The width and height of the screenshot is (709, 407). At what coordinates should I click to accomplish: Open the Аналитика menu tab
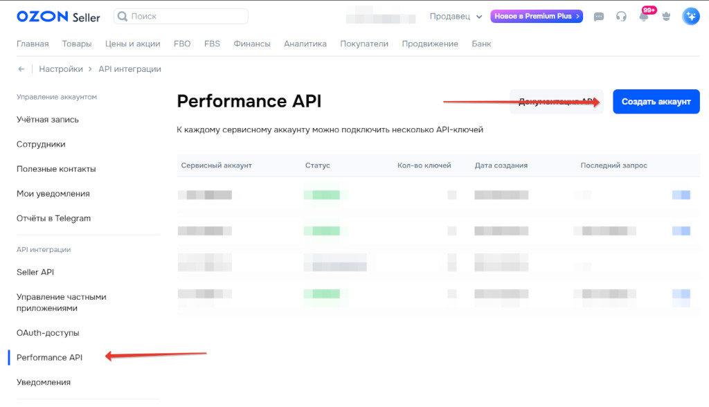click(305, 44)
